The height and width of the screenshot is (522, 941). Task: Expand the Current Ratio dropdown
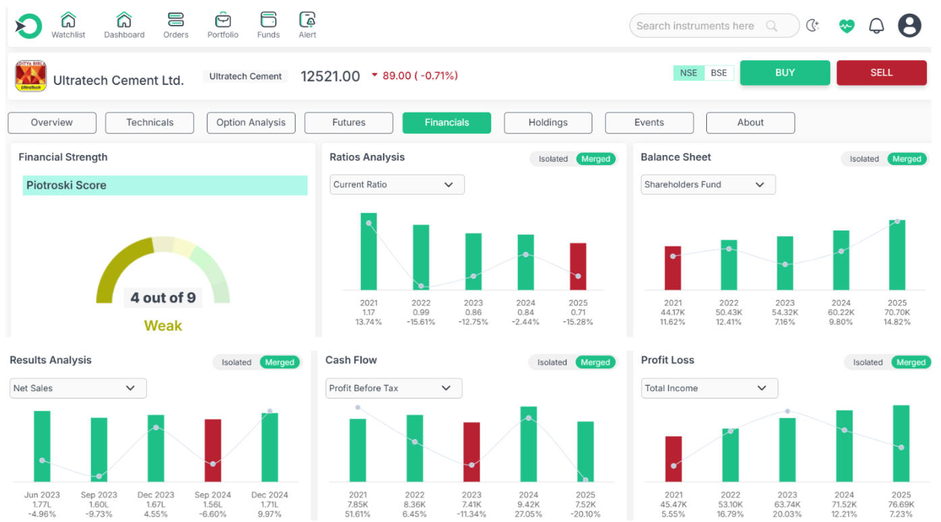coord(397,185)
